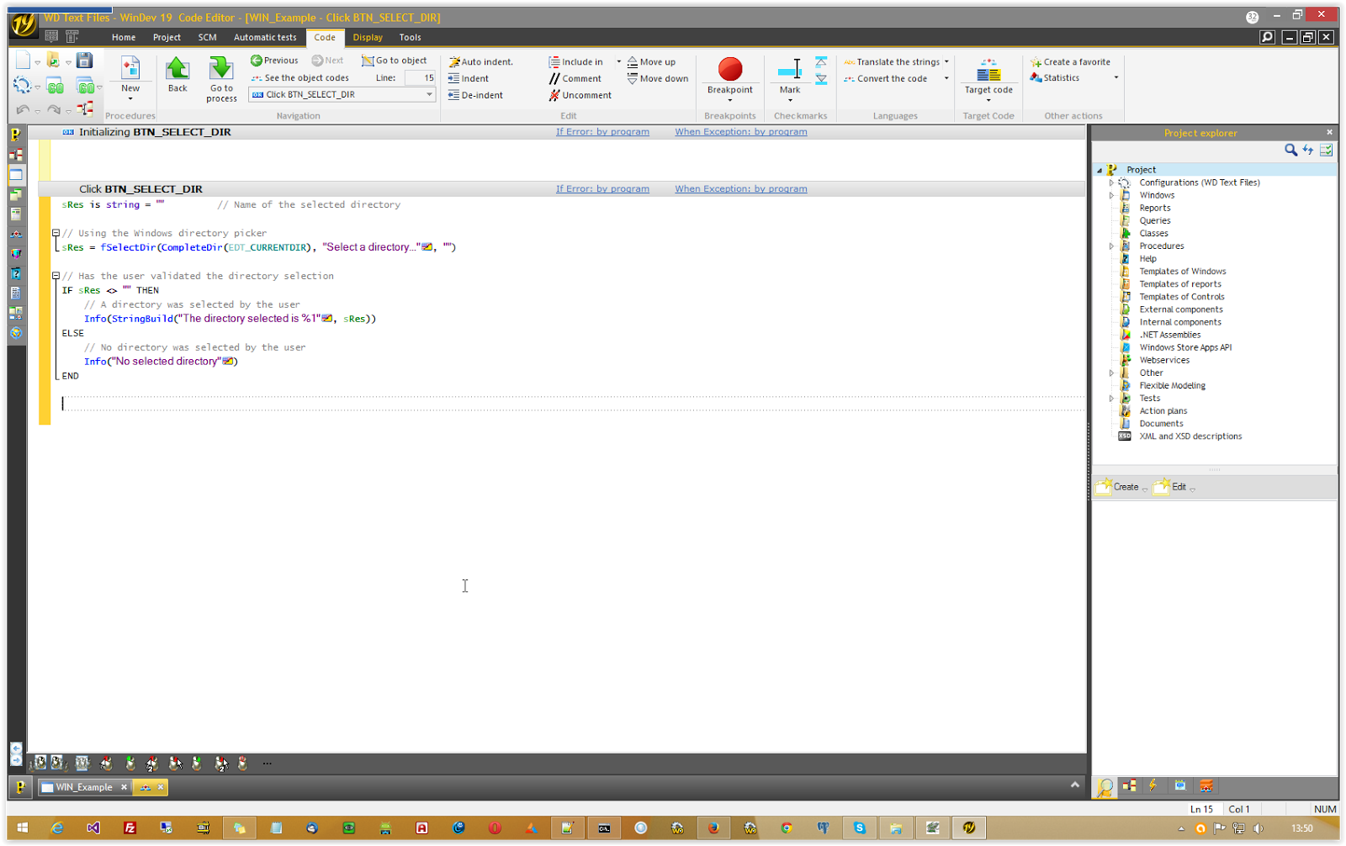The height and width of the screenshot is (846, 1346).
Task: Click the Ln 15 indicator in status bar
Action: tap(1200, 808)
